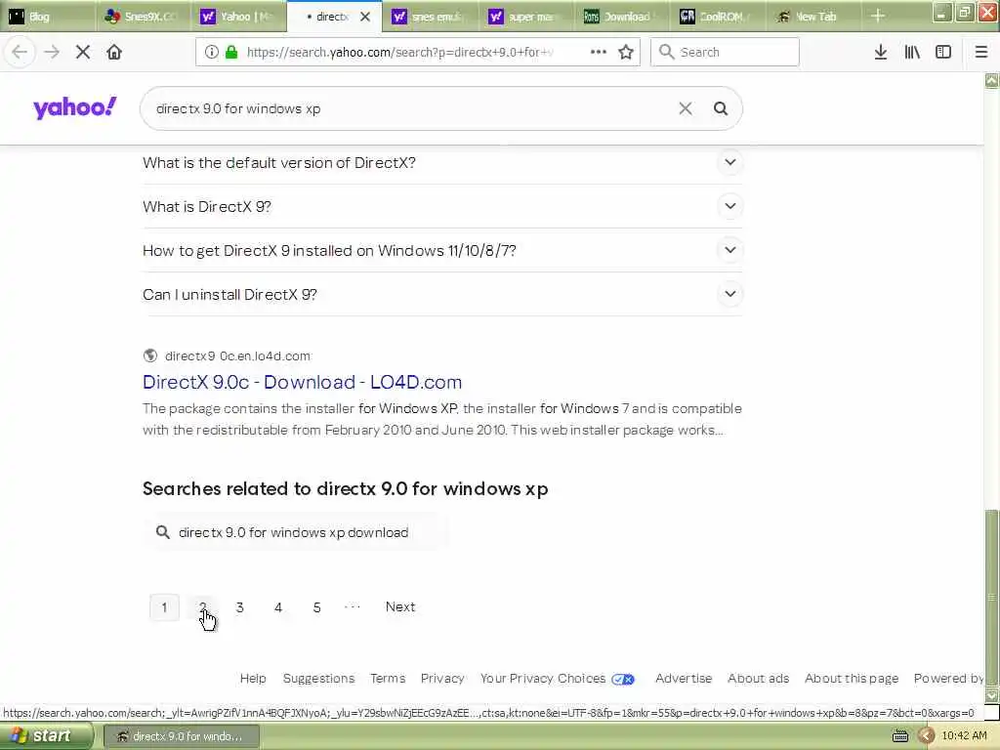Image resolution: width=1000 pixels, height=750 pixels.
Task: Open the Privacy footer link
Action: tap(442, 679)
